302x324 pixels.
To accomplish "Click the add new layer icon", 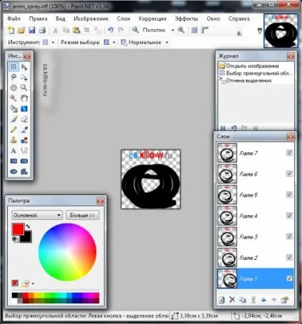I will pos(222,300).
